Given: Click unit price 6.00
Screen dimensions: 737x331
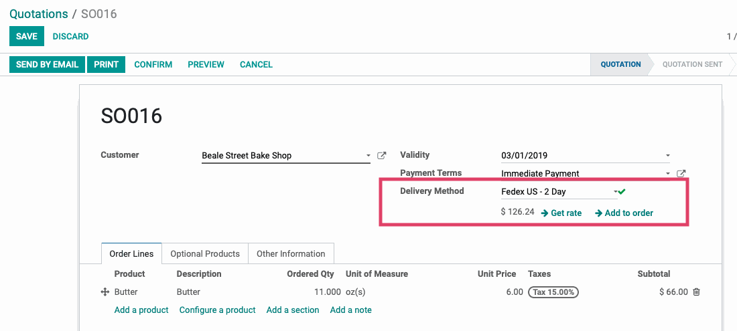Looking at the screenshot, I should pyautogui.click(x=514, y=292).
